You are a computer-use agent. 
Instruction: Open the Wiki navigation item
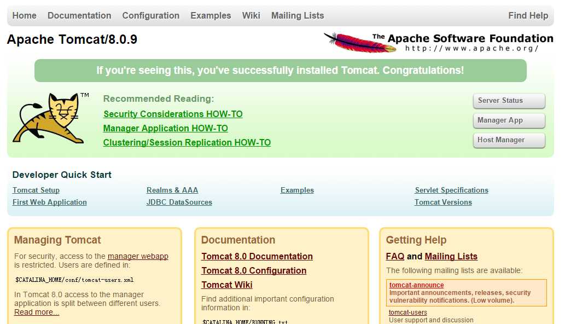coord(251,16)
